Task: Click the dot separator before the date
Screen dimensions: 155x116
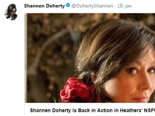Action: (x=115, y=6)
